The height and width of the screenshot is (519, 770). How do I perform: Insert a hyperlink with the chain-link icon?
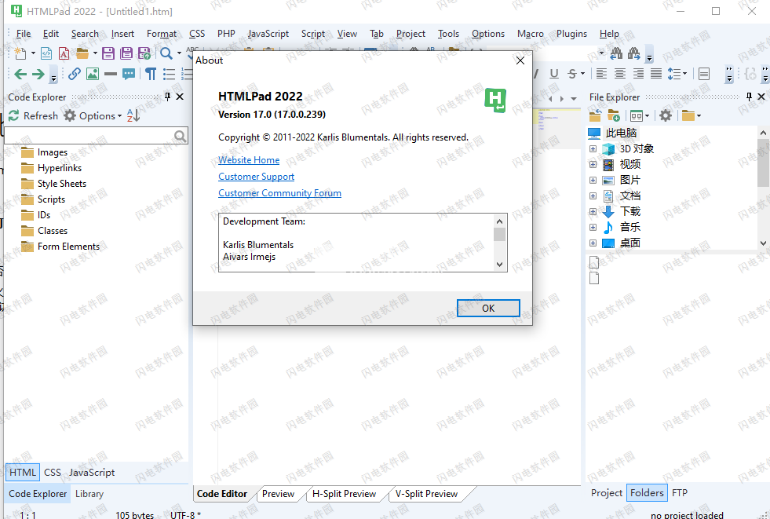coord(74,74)
